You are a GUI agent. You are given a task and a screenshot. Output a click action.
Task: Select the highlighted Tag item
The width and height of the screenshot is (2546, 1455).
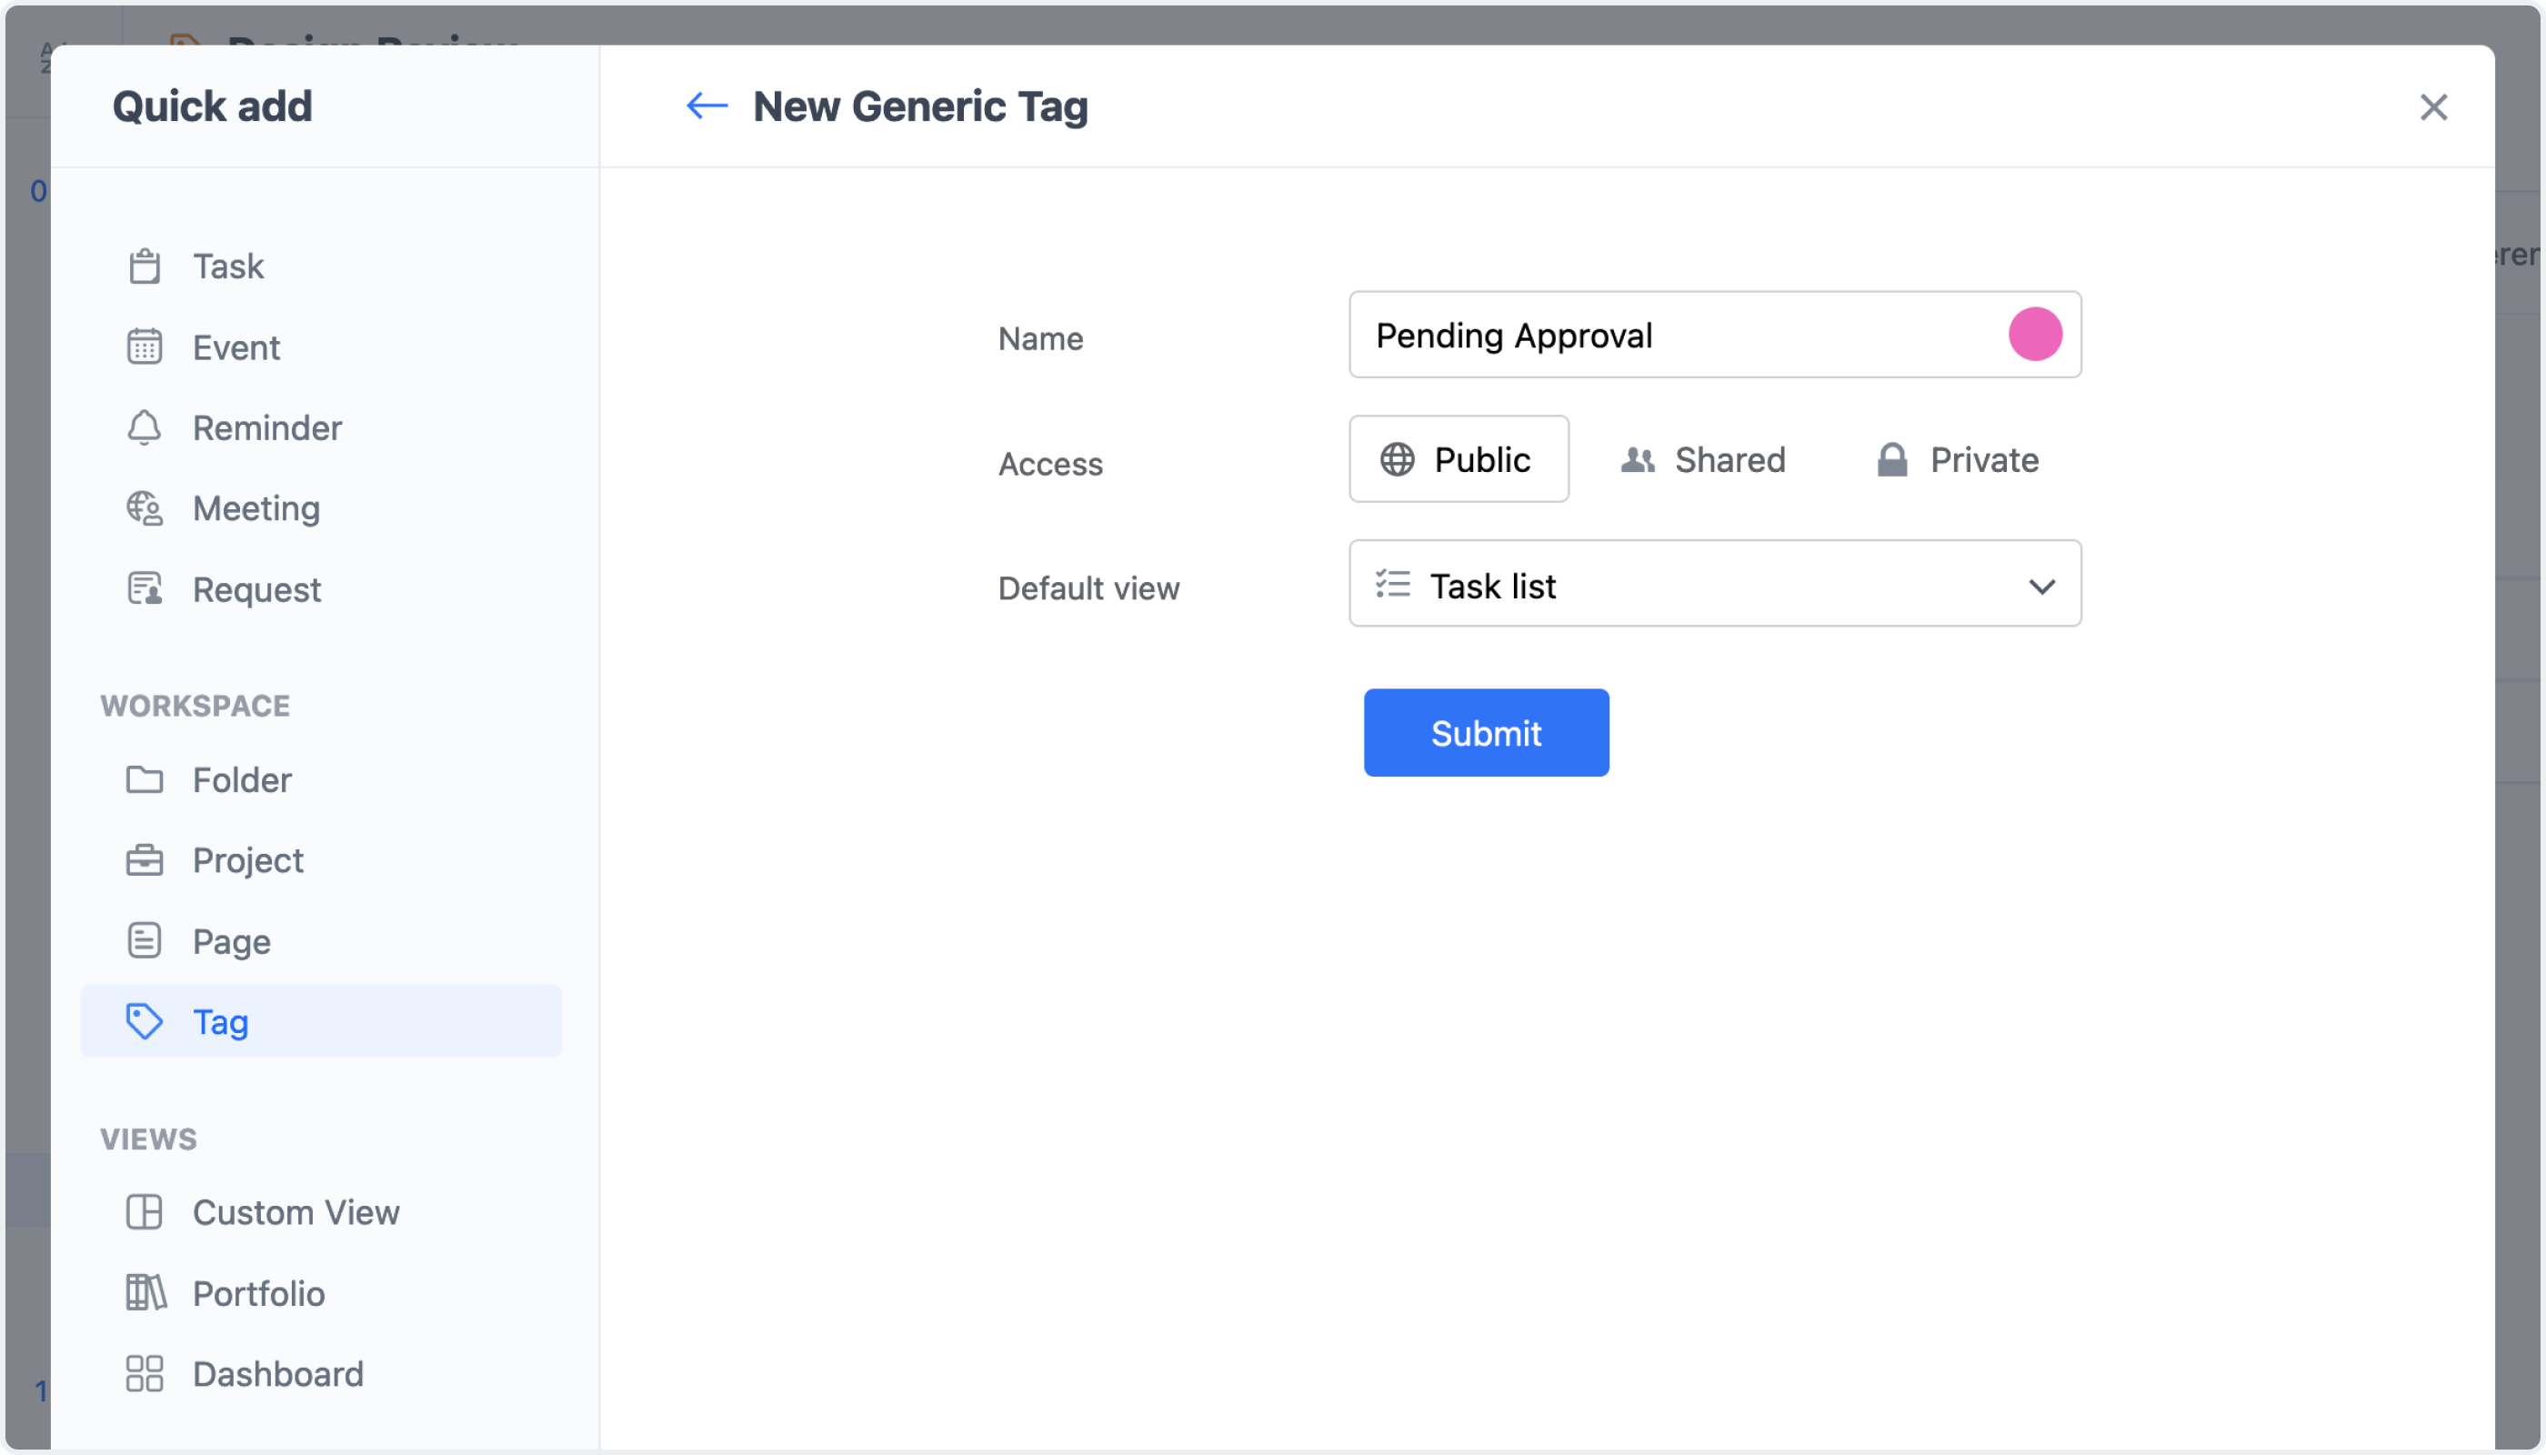click(x=321, y=1021)
